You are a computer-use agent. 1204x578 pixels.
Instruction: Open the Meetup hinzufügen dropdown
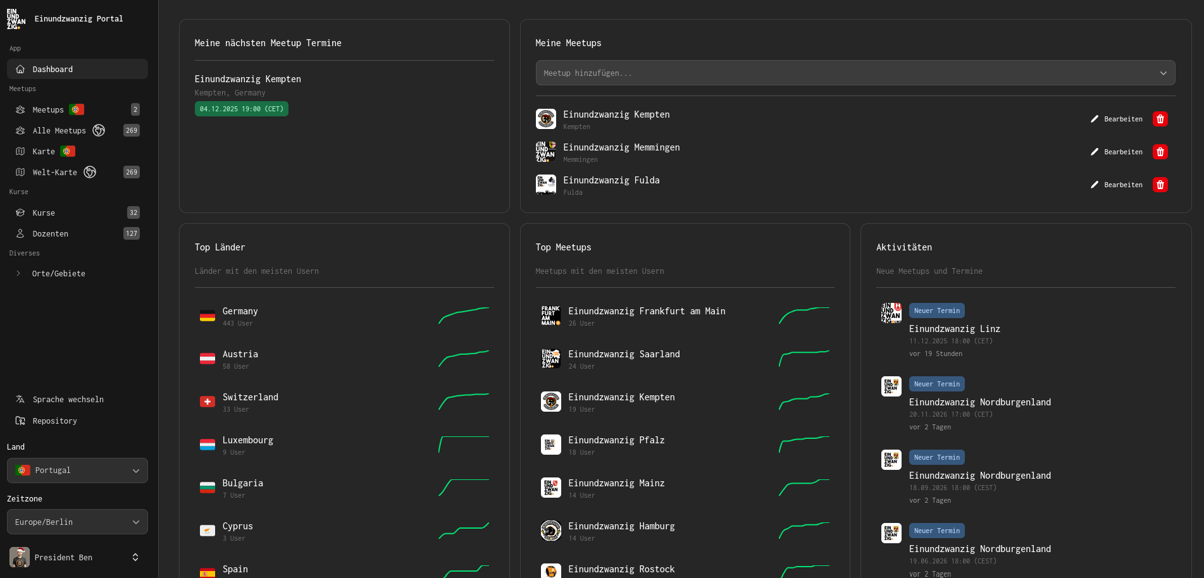click(855, 73)
